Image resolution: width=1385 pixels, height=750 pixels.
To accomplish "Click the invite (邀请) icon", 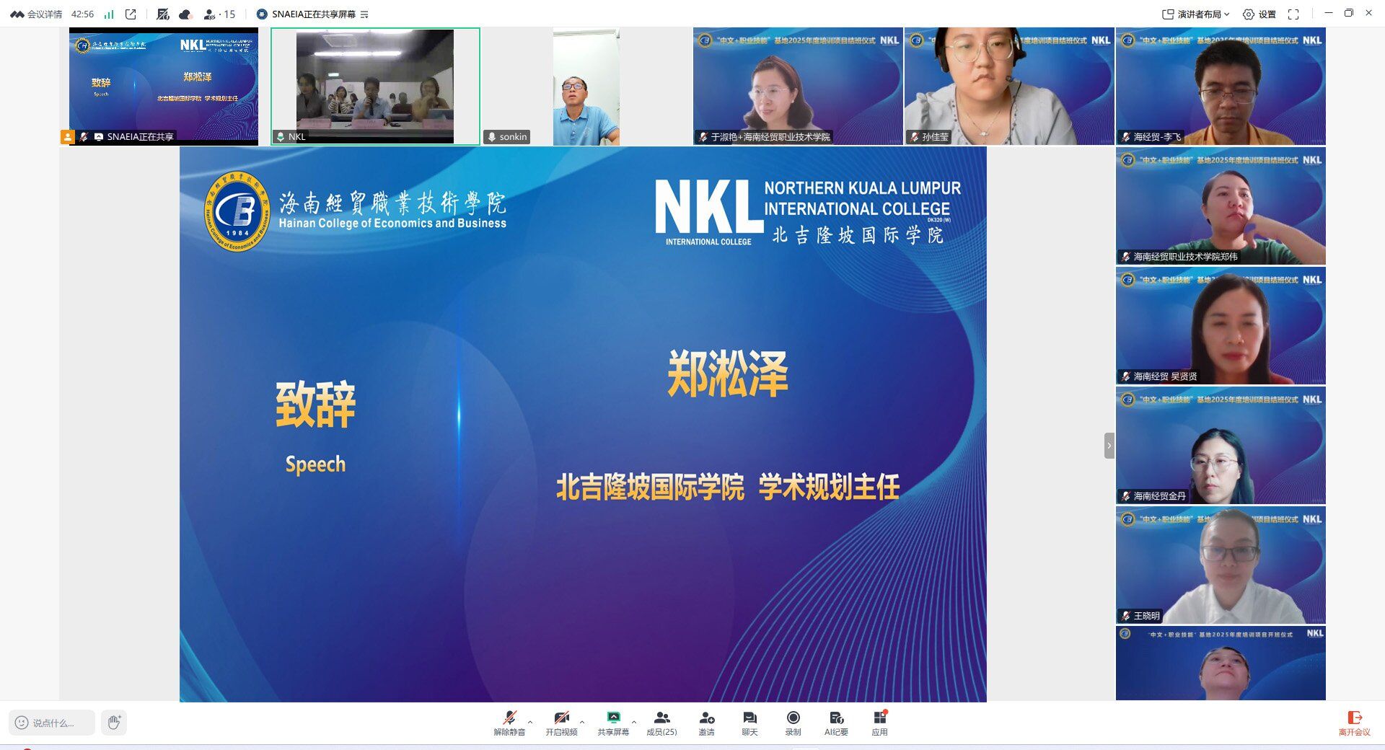I will [706, 722].
